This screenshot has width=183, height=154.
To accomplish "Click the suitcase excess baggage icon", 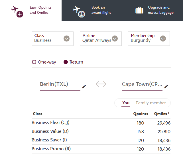I will [x=139, y=10].
